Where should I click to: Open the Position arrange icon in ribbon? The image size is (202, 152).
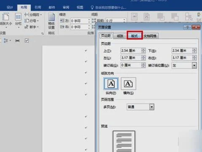(x=134, y=17)
